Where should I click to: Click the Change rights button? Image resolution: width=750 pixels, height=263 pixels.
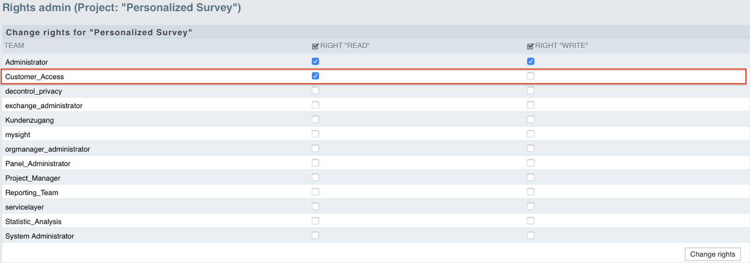[x=712, y=254]
